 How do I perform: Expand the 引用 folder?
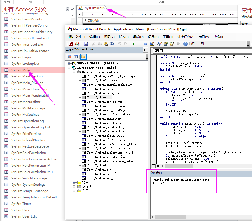click(x=74, y=191)
